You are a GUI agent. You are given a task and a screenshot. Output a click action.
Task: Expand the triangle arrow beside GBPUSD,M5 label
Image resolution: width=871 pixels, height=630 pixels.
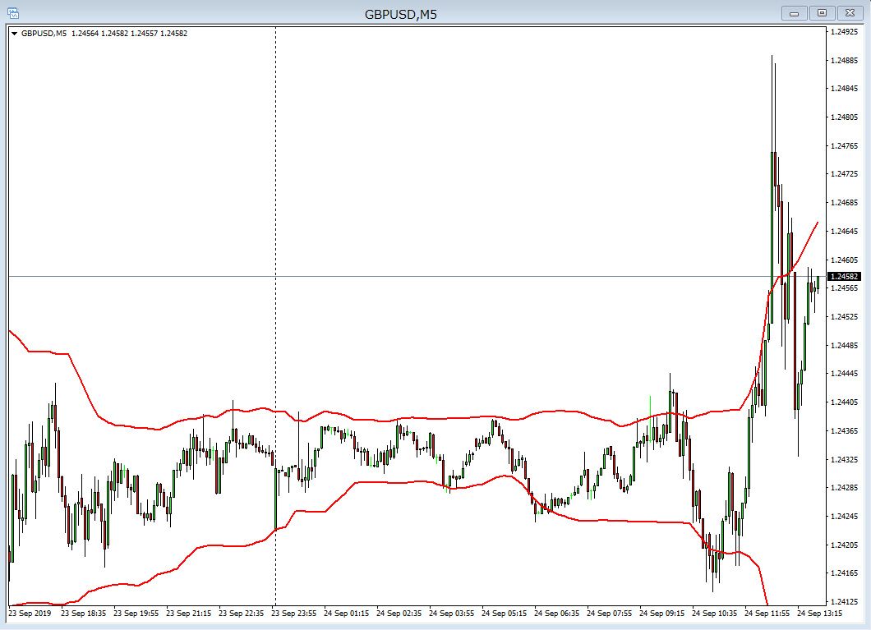pyautogui.click(x=15, y=34)
